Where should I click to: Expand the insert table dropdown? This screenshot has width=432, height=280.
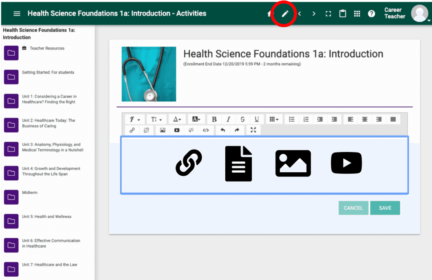pos(274,120)
